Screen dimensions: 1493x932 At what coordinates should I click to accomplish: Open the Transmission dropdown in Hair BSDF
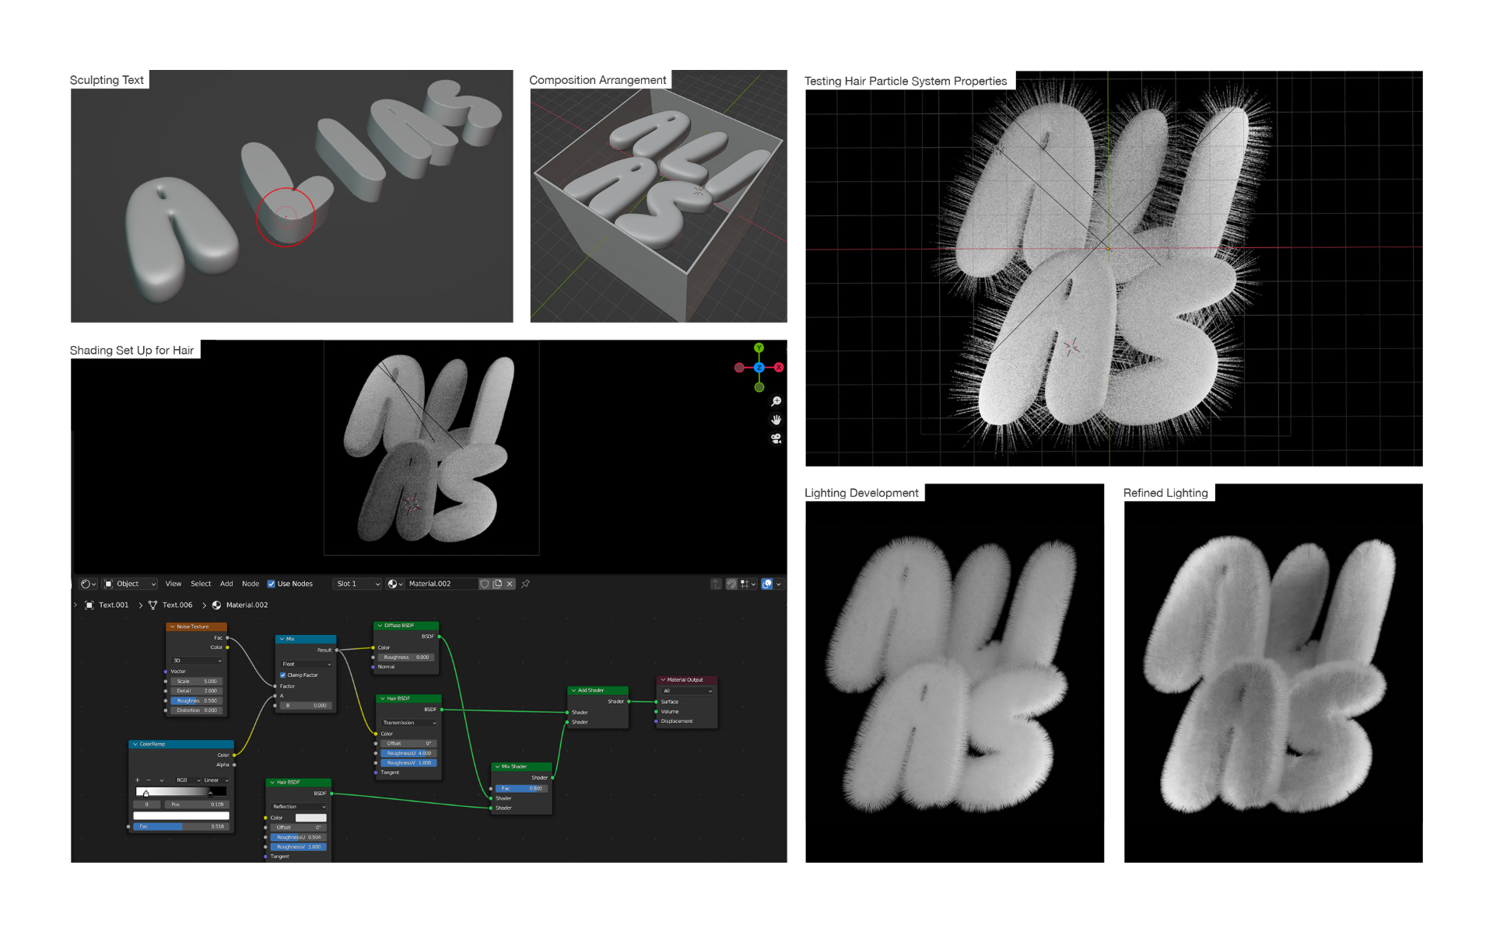pos(408,723)
